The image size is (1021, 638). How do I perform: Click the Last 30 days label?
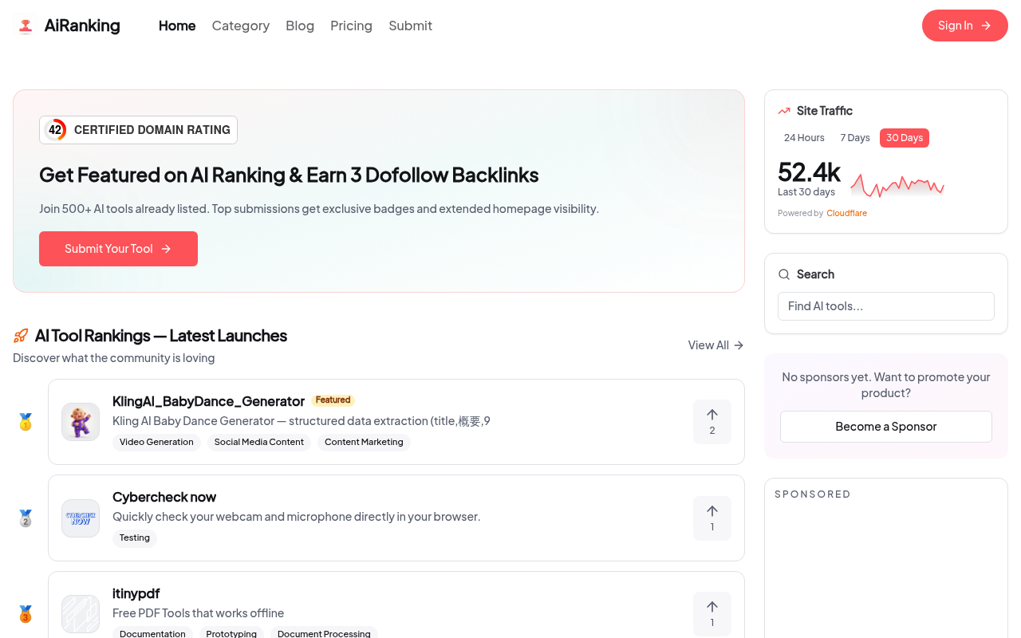806,192
